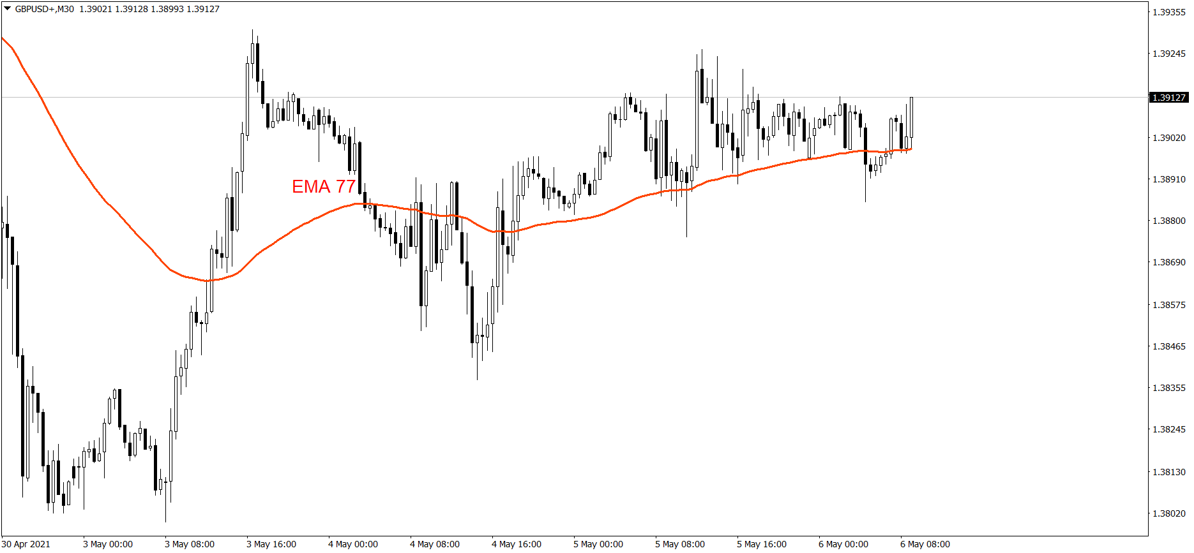Click the chart menu triangle beside GBPUSD+
The image size is (1194, 553).
(x=7, y=9)
